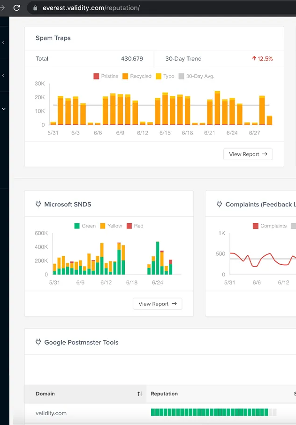Toggle the Recycled series in Spam Traps legend
The width and height of the screenshot is (296, 425).
(x=137, y=76)
